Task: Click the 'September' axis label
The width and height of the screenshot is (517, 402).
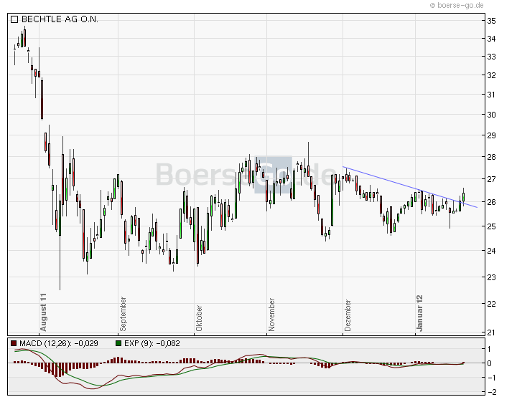Action: (123, 314)
